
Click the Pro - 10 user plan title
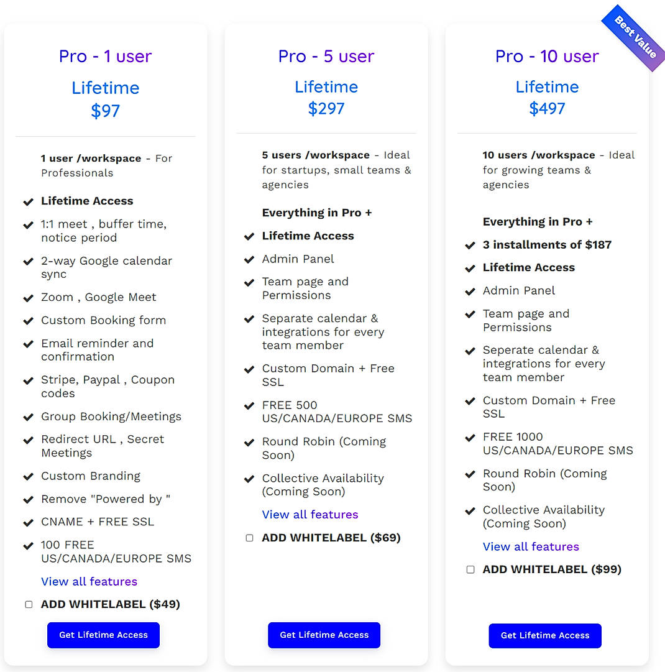pyautogui.click(x=546, y=57)
